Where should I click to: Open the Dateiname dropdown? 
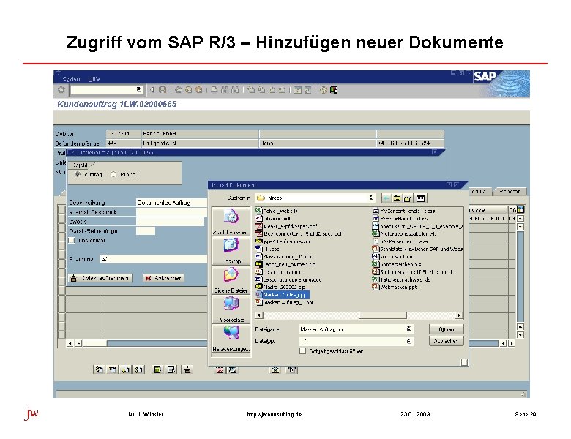409,329
